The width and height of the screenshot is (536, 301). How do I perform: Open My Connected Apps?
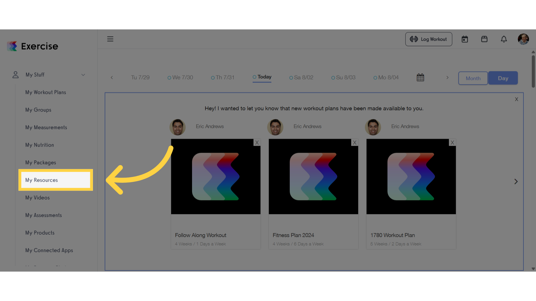tap(49, 250)
